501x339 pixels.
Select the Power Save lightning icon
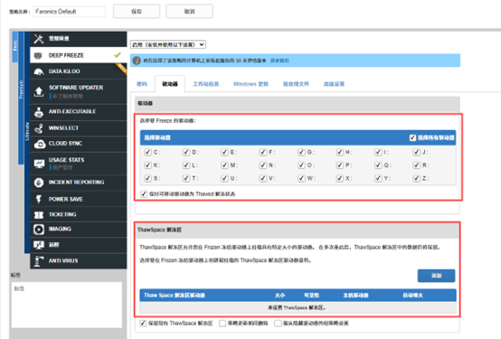point(39,199)
